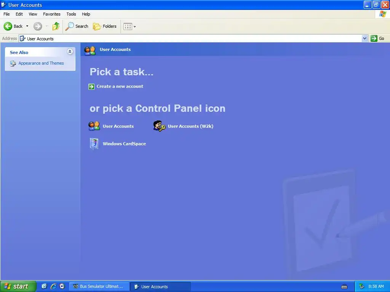The image size is (390, 292).
Task: Open the Edit menu
Action: point(19,14)
